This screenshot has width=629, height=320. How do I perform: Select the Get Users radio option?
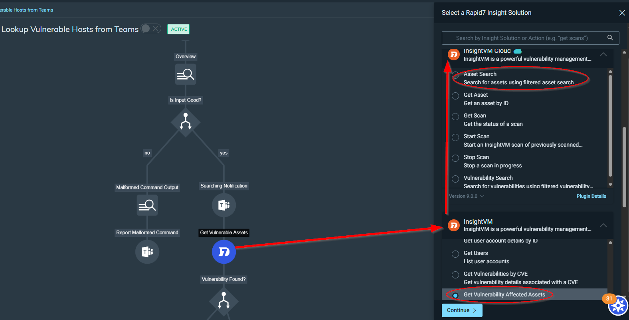coord(455,254)
